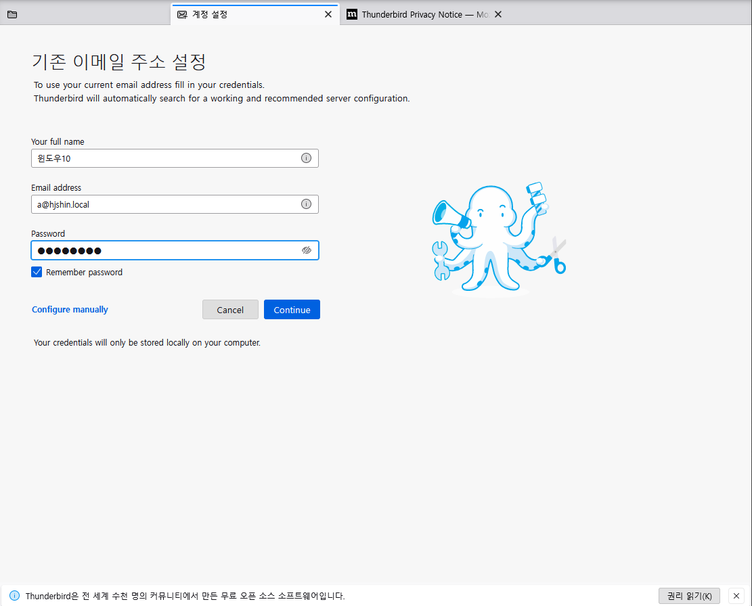This screenshot has height=606, width=752.
Task: Close the 계정 설정 tab
Action: [x=328, y=14]
